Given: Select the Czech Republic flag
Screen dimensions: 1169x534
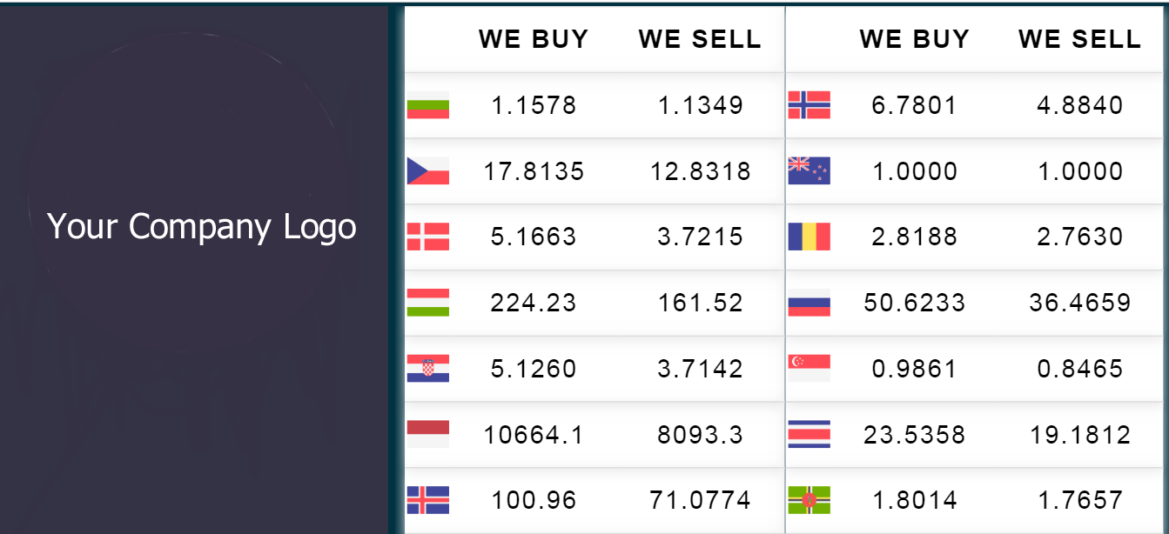Looking at the screenshot, I should [428, 170].
